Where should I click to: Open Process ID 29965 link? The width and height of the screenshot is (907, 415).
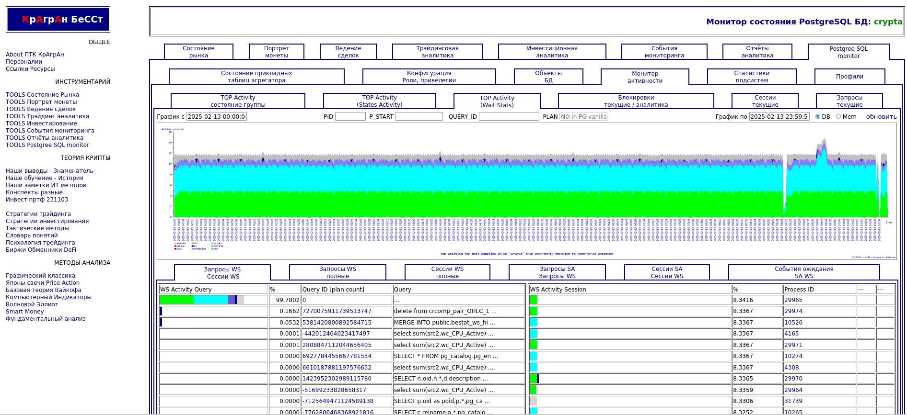tap(793, 300)
